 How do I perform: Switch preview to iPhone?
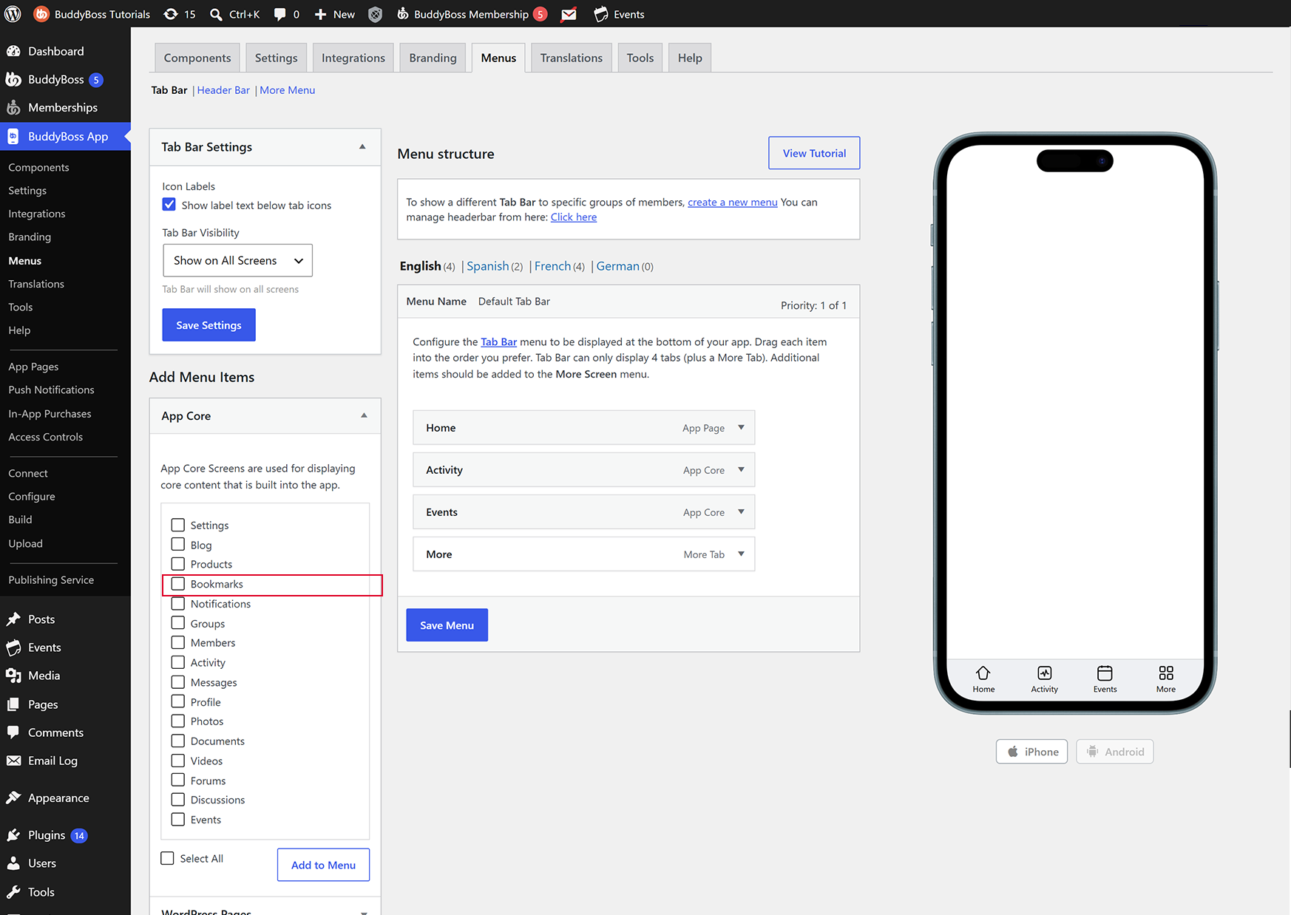click(1031, 752)
